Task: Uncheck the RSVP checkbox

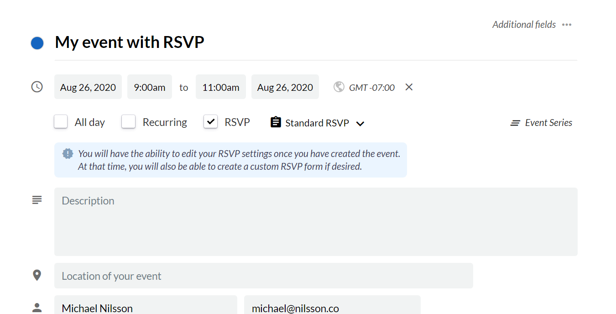Action: click(x=210, y=122)
